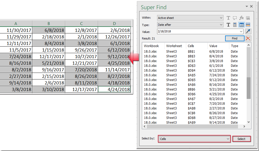This screenshot has width=259, height=151.
Task: Expand the Value field dropdown arrow
Action: (241, 31)
